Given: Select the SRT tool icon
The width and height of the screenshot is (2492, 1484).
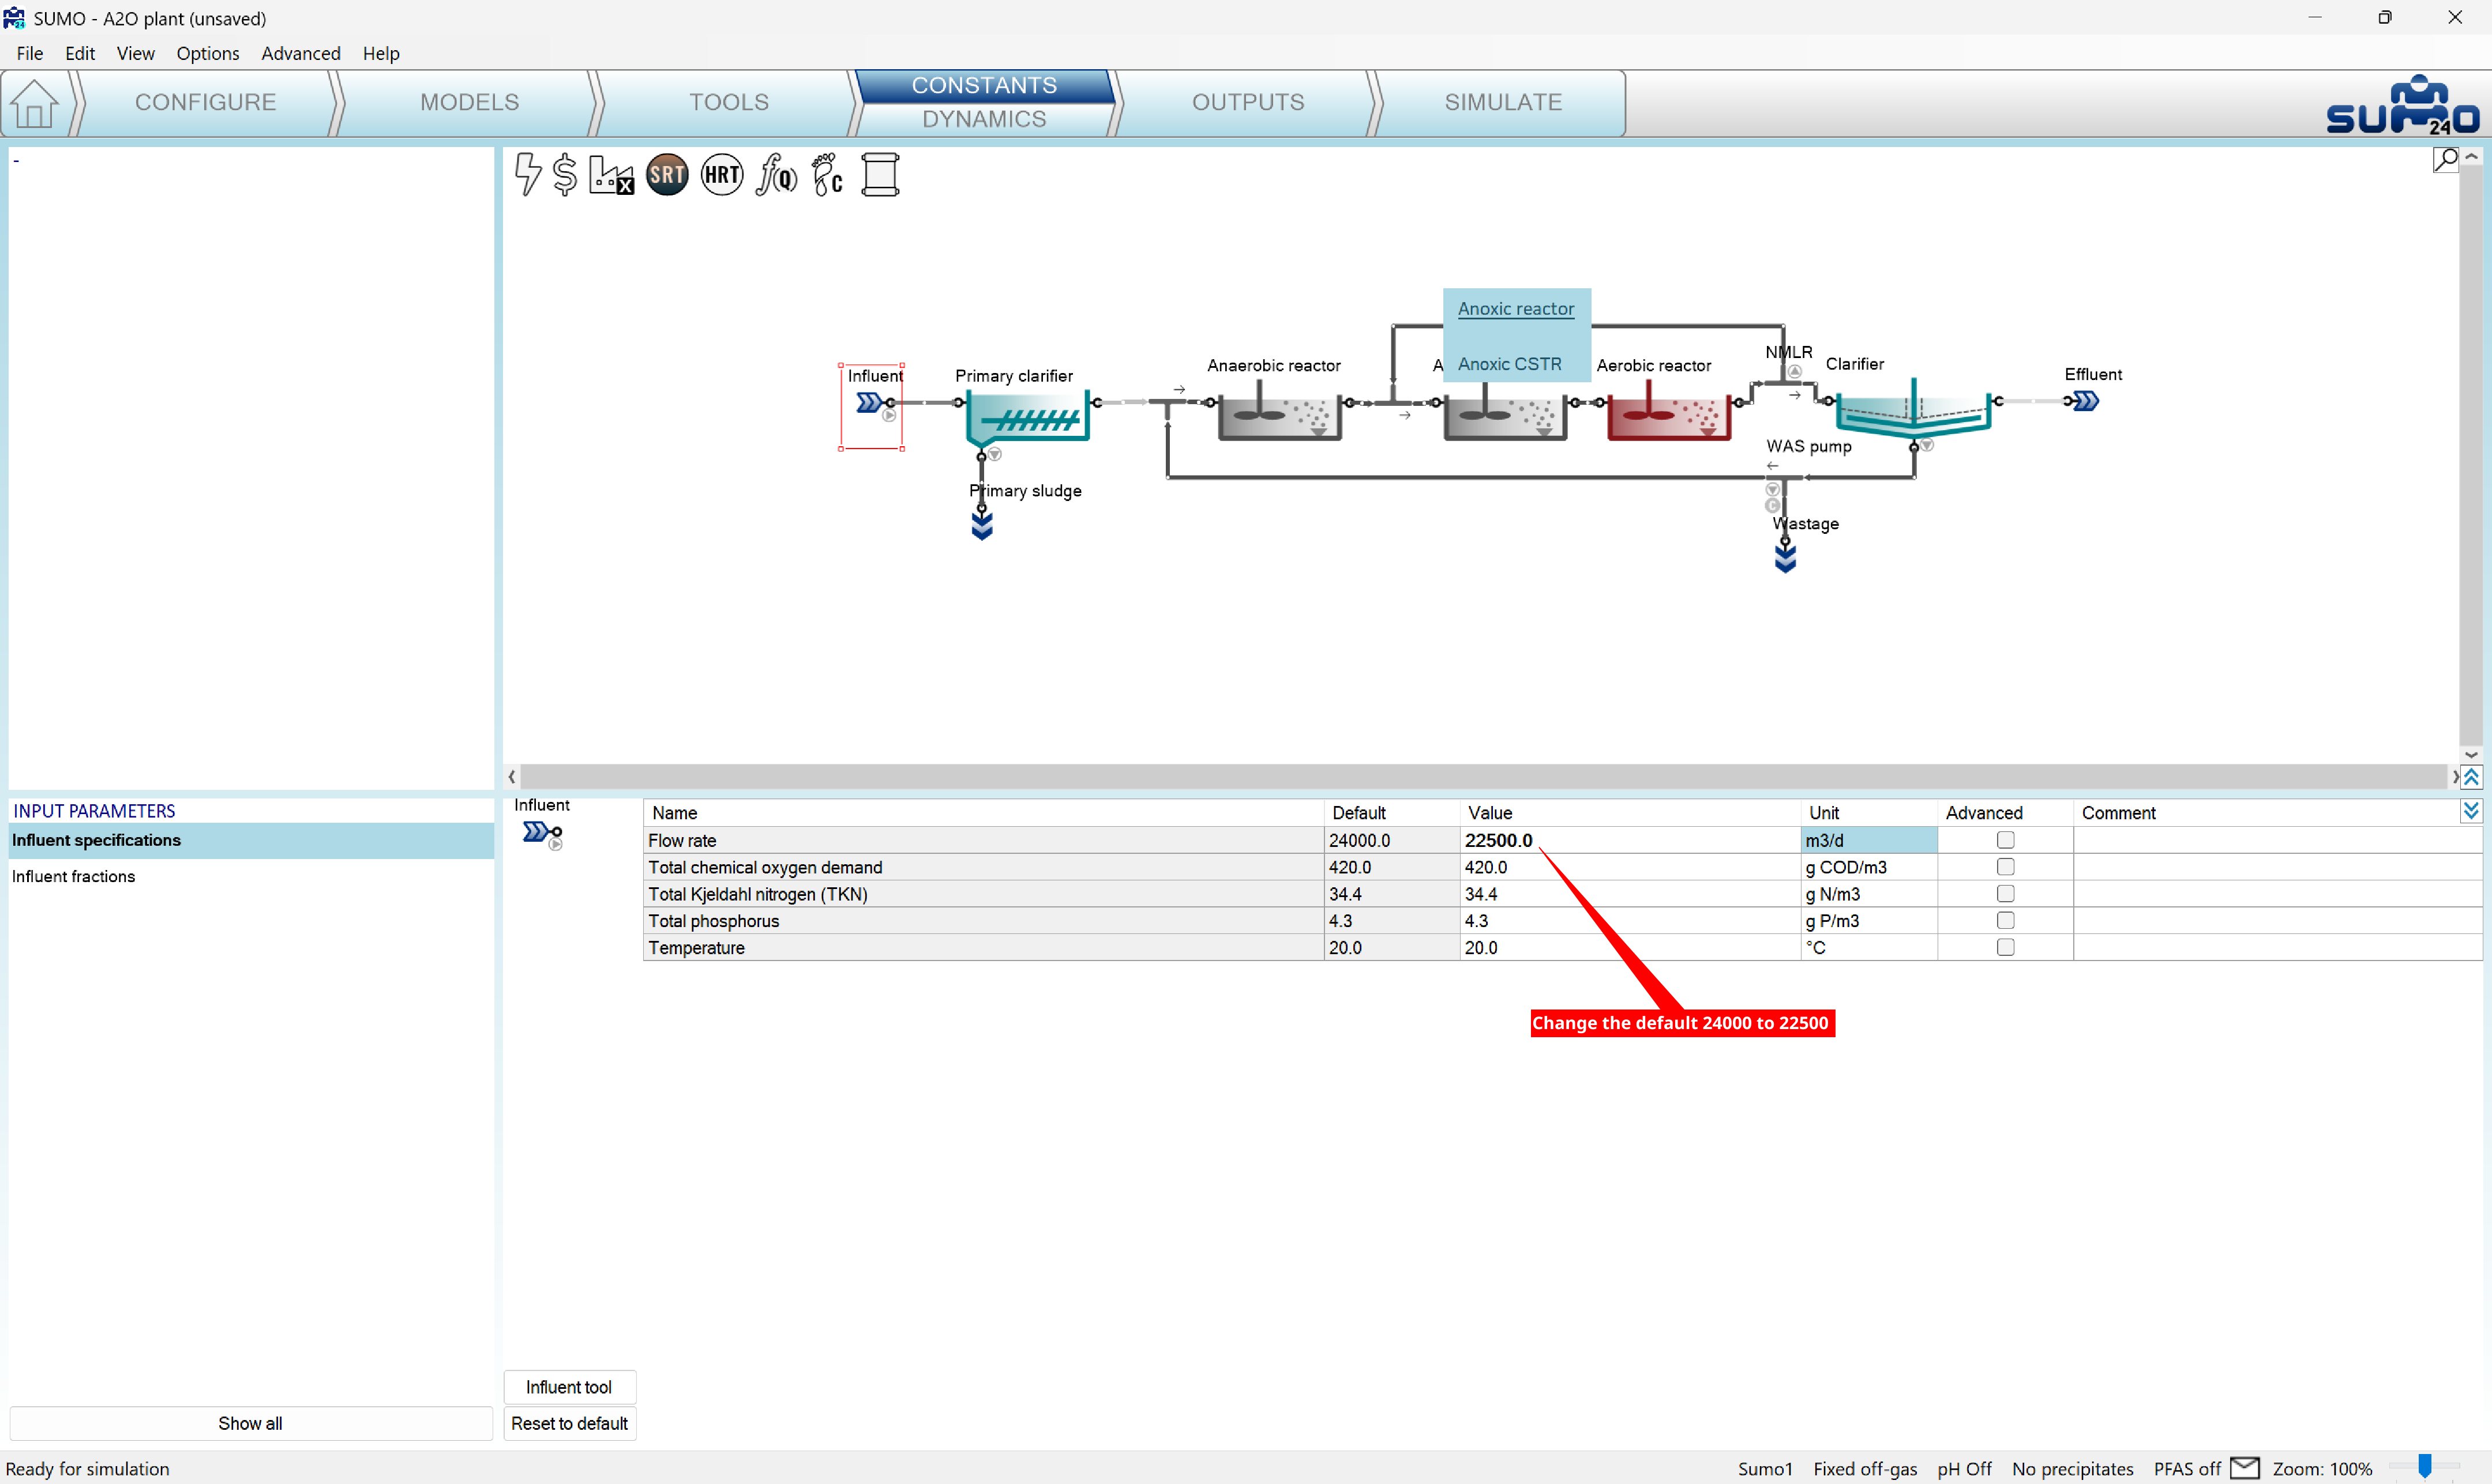Looking at the screenshot, I should 667,175.
